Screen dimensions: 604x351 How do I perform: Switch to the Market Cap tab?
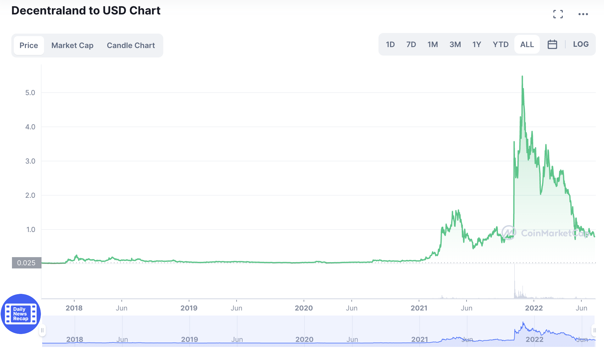[x=72, y=46]
